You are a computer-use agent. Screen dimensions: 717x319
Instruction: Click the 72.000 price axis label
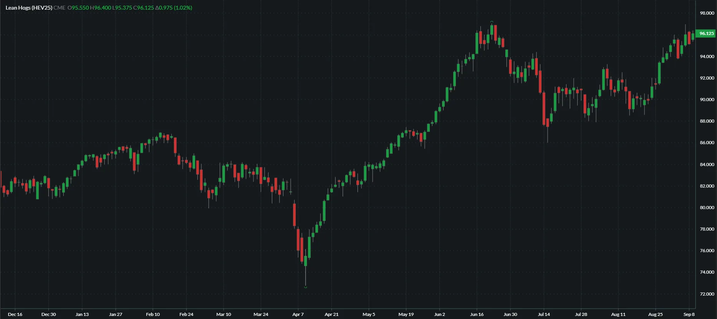[707, 294]
